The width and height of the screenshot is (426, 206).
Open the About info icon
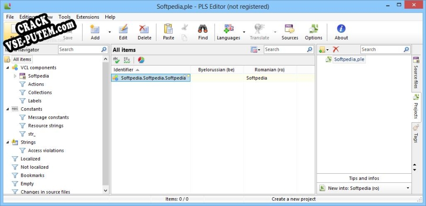[341, 29]
